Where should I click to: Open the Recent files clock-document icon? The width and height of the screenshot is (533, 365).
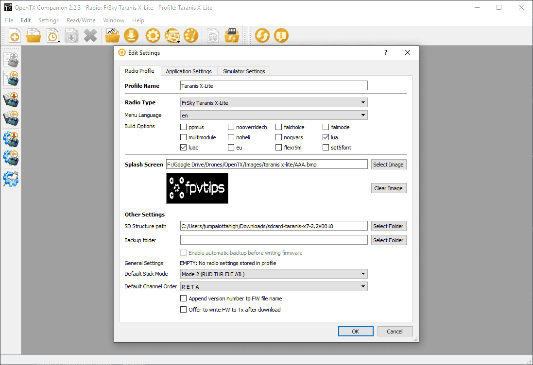(x=53, y=35)
